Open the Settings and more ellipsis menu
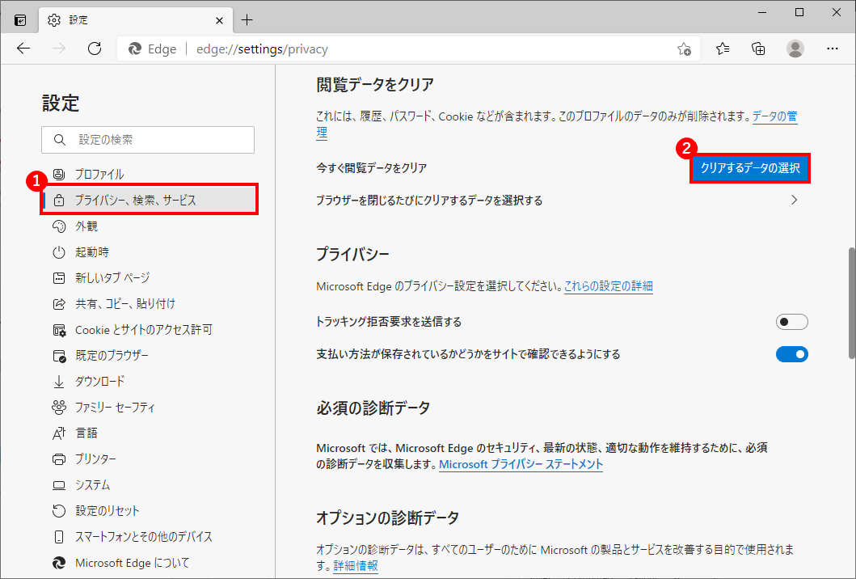This screenshot has height=579, width=856. [x=832, y=49]
